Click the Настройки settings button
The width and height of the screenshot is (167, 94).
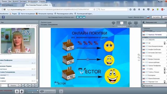156,17
